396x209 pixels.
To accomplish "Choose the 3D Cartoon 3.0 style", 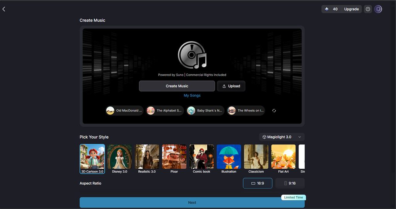I will [x=92, y=159].
